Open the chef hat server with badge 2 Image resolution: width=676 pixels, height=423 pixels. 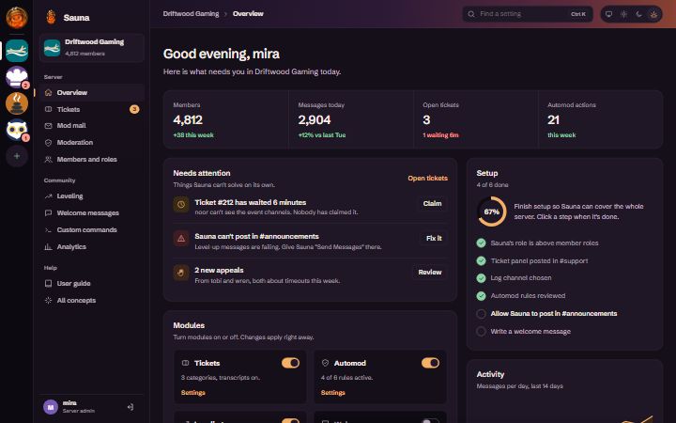(x=17, y=77)
